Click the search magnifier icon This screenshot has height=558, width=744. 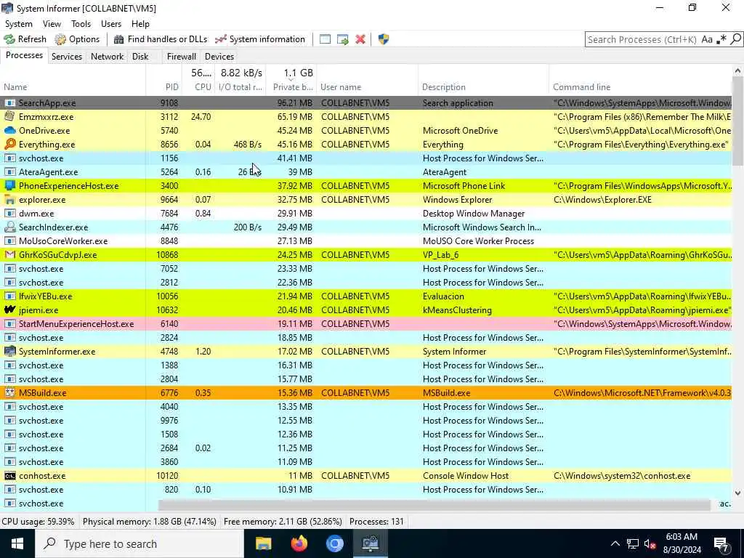[735, 39]
